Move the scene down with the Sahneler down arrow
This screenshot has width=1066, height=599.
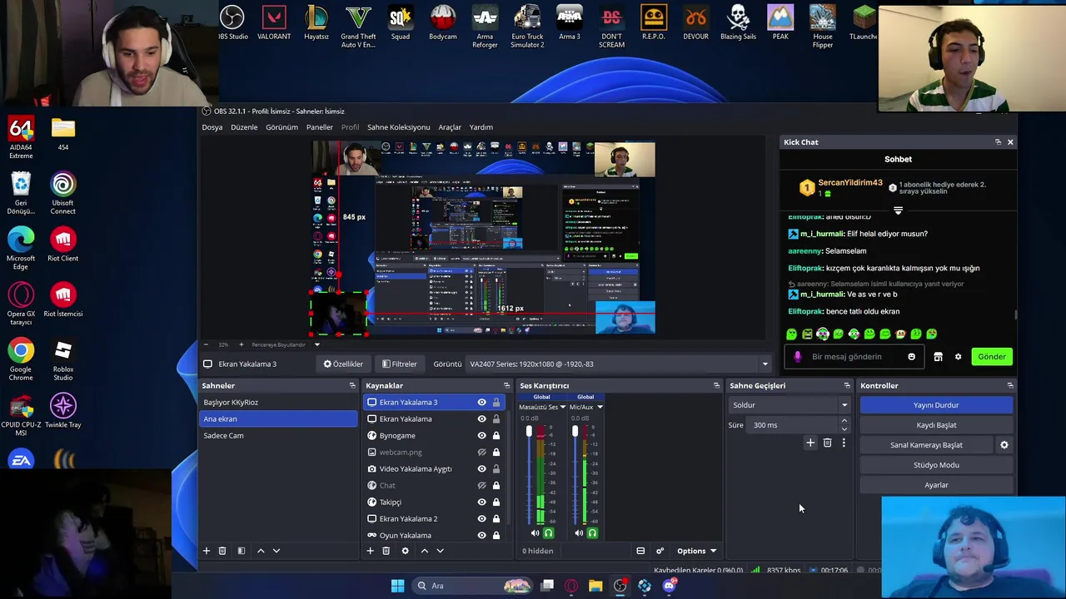click(x=276, y=551)
